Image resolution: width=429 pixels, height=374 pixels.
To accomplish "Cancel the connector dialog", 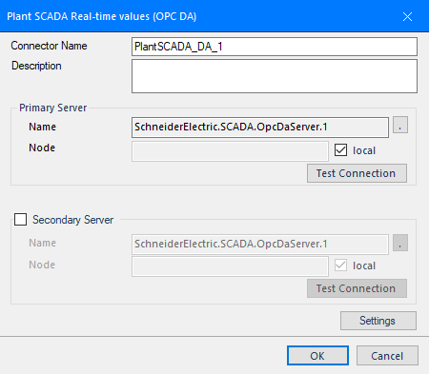I will coord(387,356).
